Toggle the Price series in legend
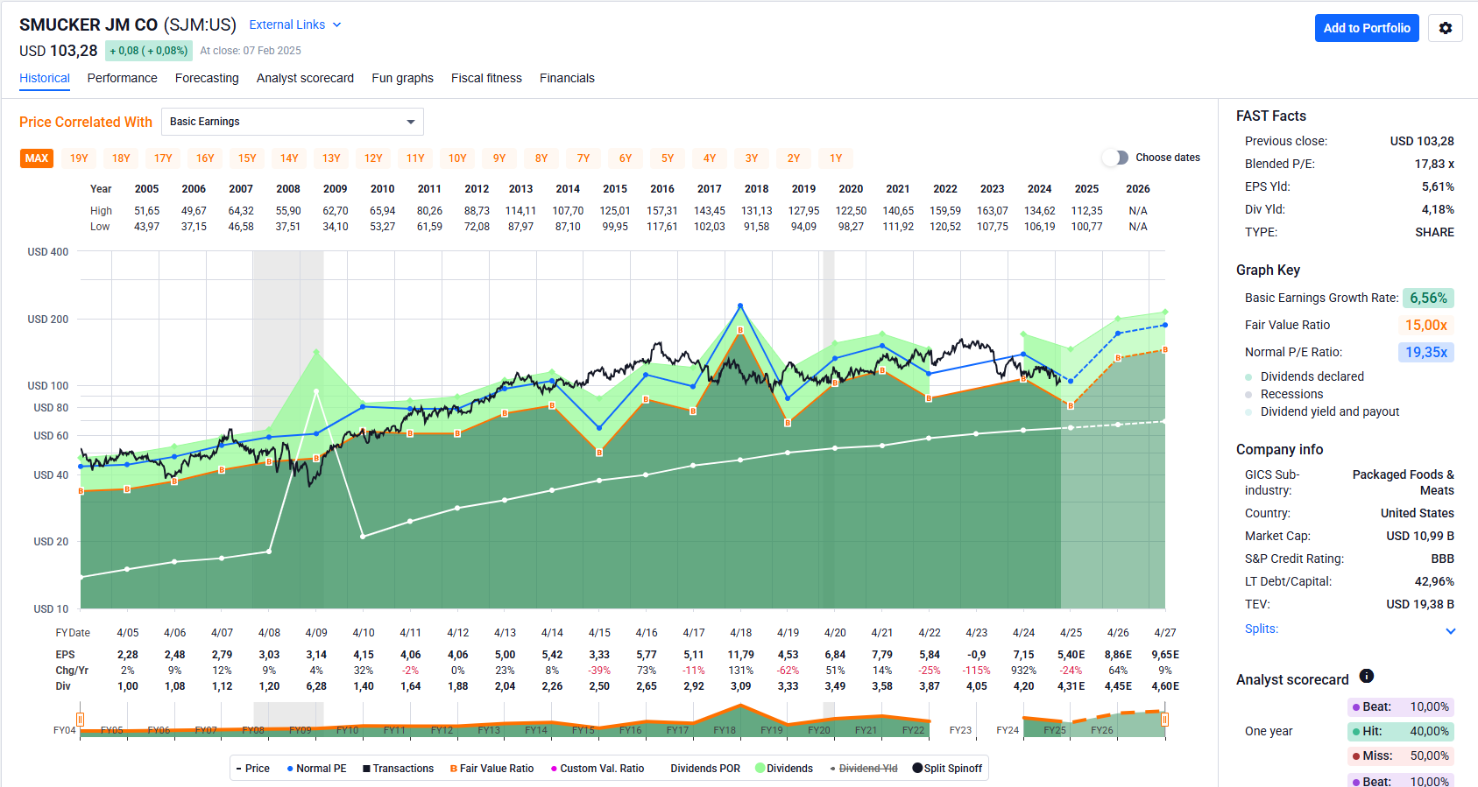 252,769
